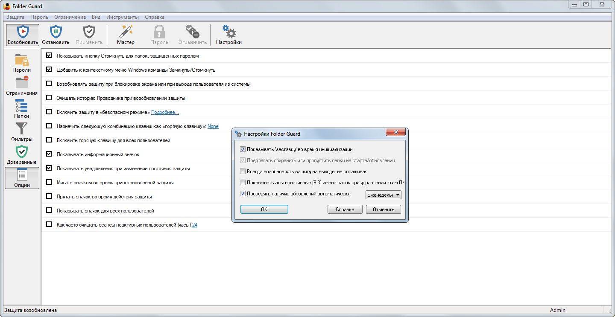Open the Пароль menu
The width and height of the screenshot is (615, 317).
39,17
